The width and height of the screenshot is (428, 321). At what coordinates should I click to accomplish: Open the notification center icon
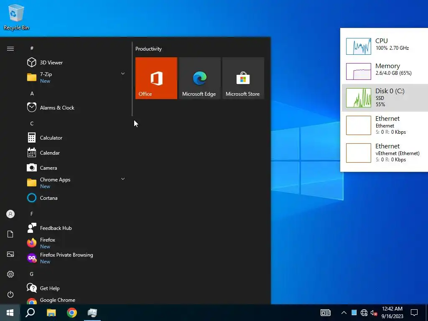pyautogui.click(x=414, y=313)
